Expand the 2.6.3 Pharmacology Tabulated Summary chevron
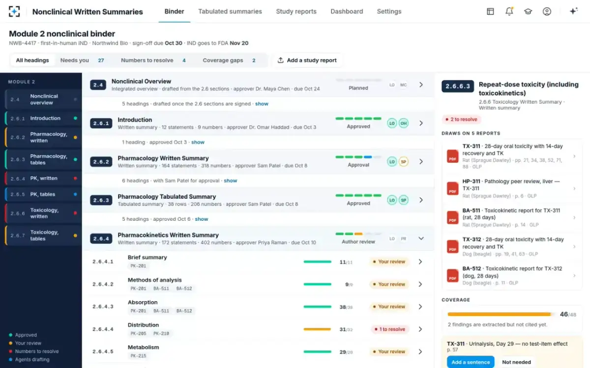This screenshot has height=368, width=590. coord(421,200)
